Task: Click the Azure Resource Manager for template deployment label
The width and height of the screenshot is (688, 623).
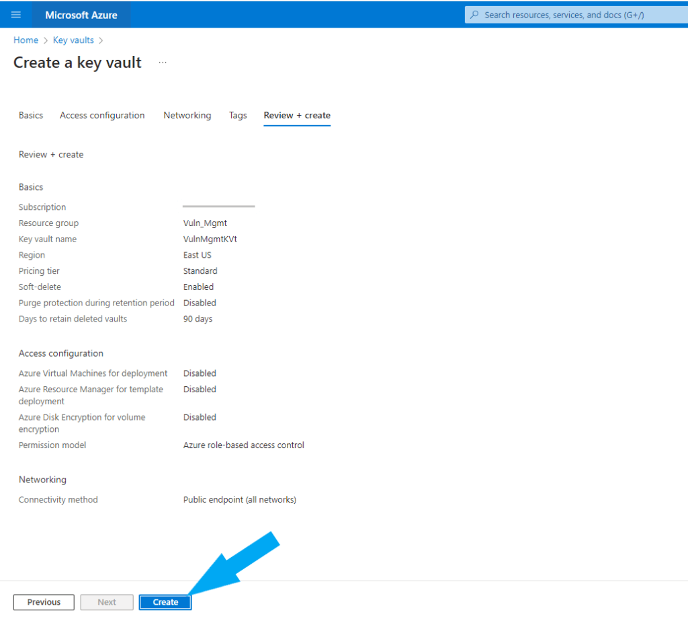Action: 91,395
